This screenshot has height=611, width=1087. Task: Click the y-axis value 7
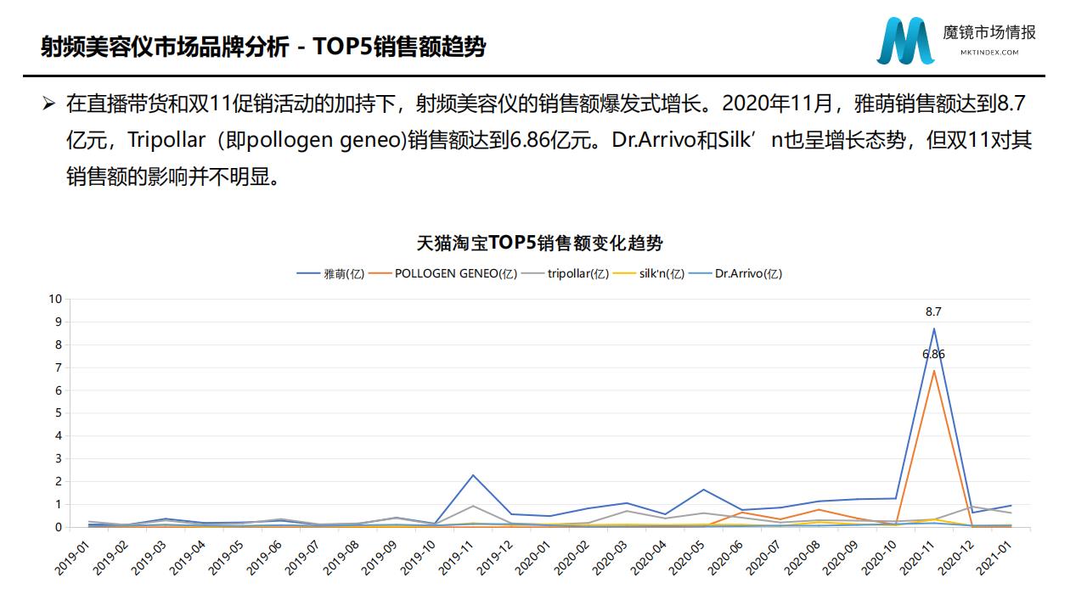pyautogui.click(x=59, y=367)
